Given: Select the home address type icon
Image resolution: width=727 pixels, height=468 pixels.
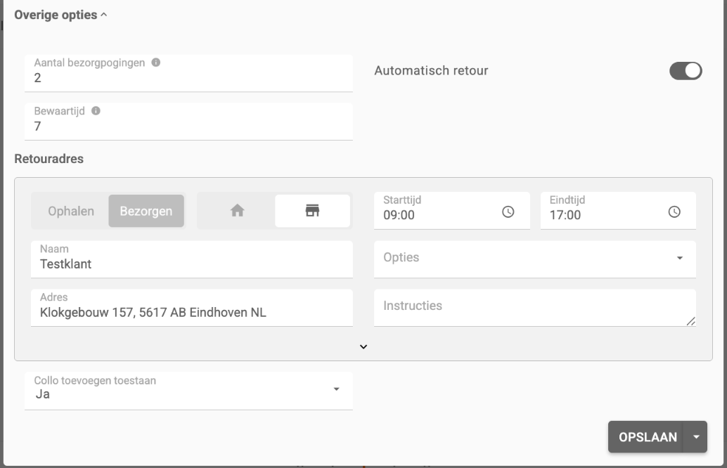Looking at the screenshot, I should pyautogui.click(x=238, y=211).
